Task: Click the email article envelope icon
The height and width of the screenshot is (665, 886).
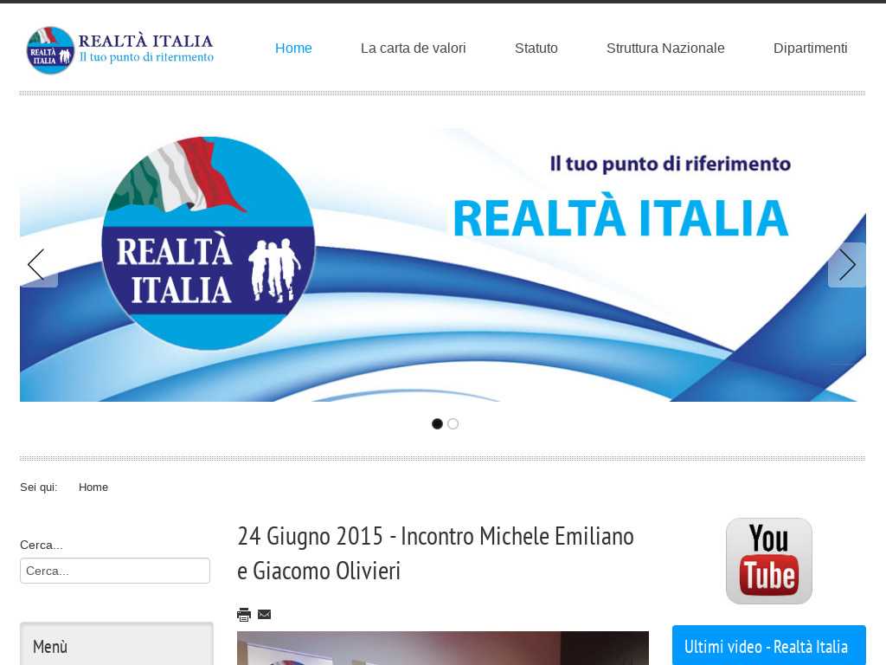Action: (x=265, y=615)
